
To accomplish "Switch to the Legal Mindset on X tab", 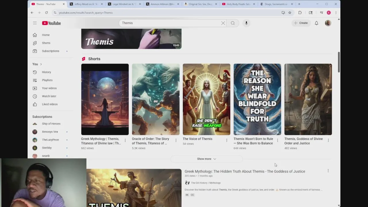I will click(x=124, y=4).
